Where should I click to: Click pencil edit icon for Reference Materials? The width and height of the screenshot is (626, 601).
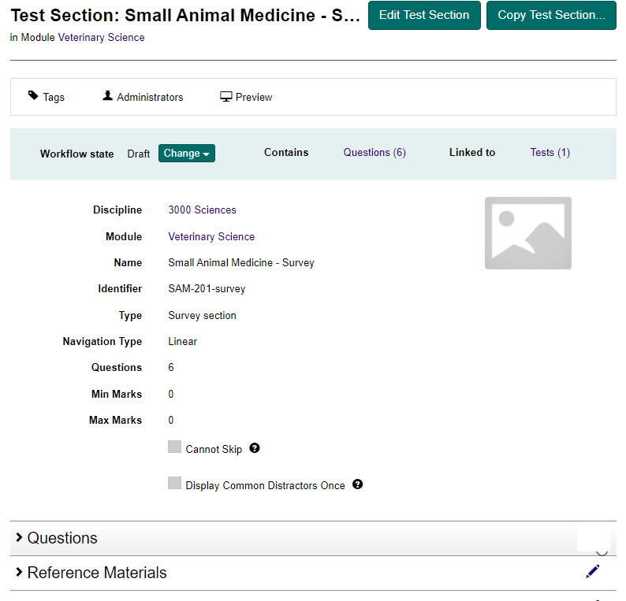tap(593, 572)
